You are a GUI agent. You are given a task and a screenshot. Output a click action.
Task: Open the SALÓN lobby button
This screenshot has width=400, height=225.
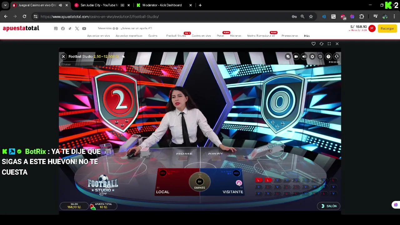pos(329,206)
